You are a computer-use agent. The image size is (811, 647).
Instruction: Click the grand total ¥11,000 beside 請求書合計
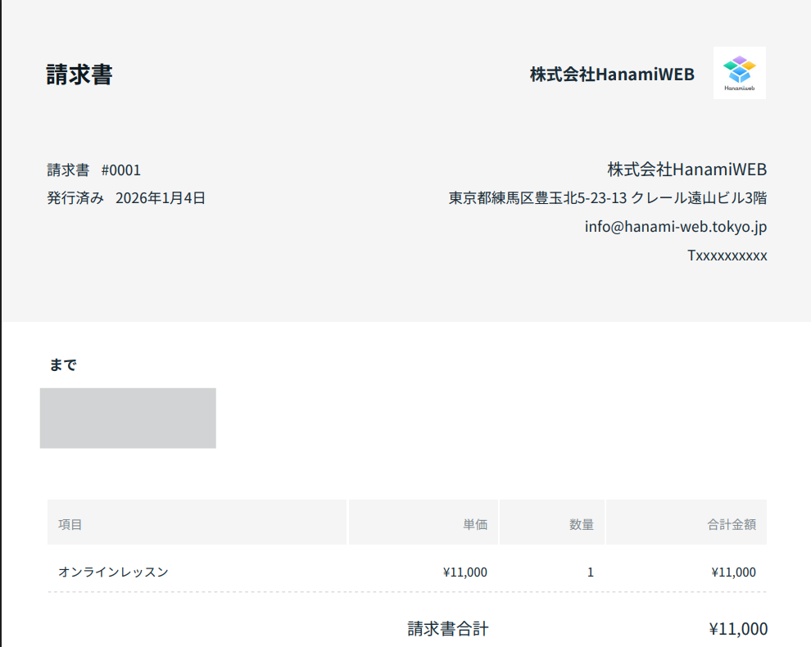pyautogui.click(x=738, y=629)
